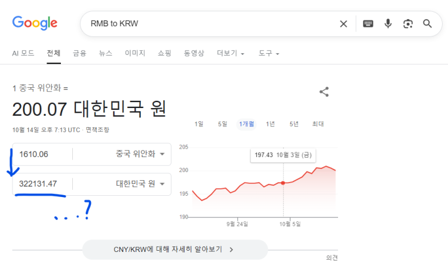Start voice search with microphone icon
Image resolution: width=448 pixels, height=271 pixels.
(x=388, y=24)
